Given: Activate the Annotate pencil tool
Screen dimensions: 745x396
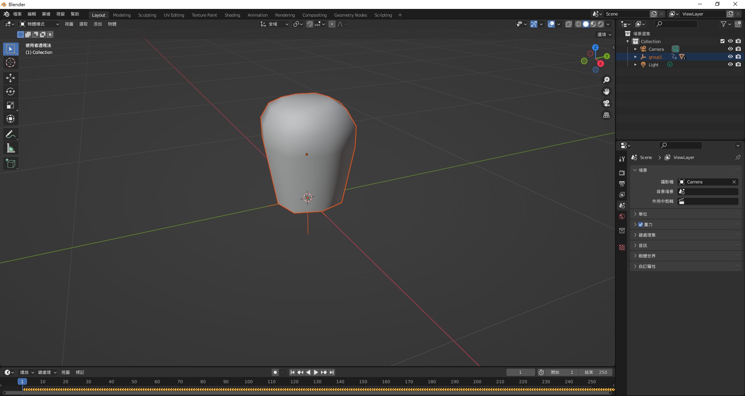Looking at the screenshot, I should [x=10, y=135].
